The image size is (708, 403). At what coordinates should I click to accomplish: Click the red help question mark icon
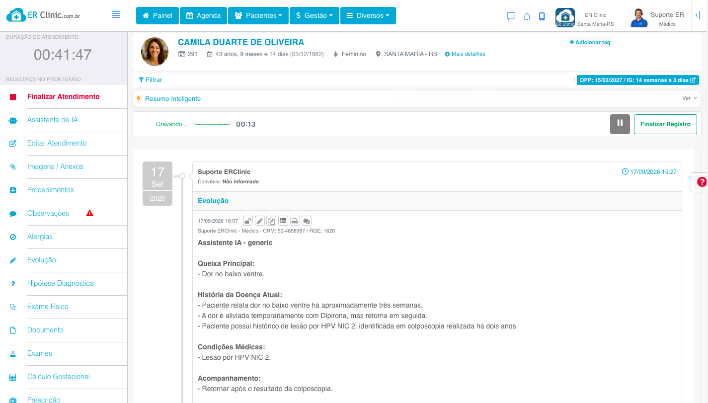702,182
